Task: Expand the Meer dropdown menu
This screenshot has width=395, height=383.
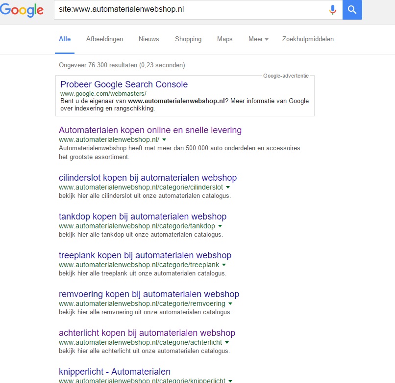Action: tap(258, 39)
